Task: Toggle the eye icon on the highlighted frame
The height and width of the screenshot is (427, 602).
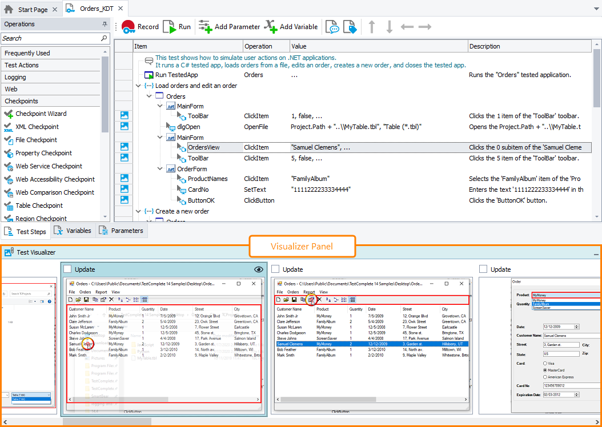Action: [x=259, y=269]
